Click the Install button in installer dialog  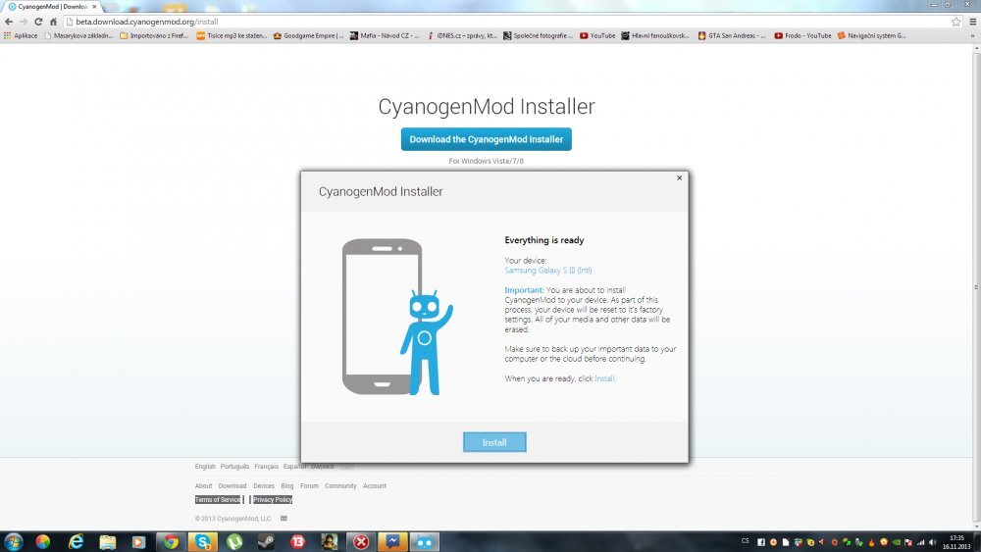494,442
